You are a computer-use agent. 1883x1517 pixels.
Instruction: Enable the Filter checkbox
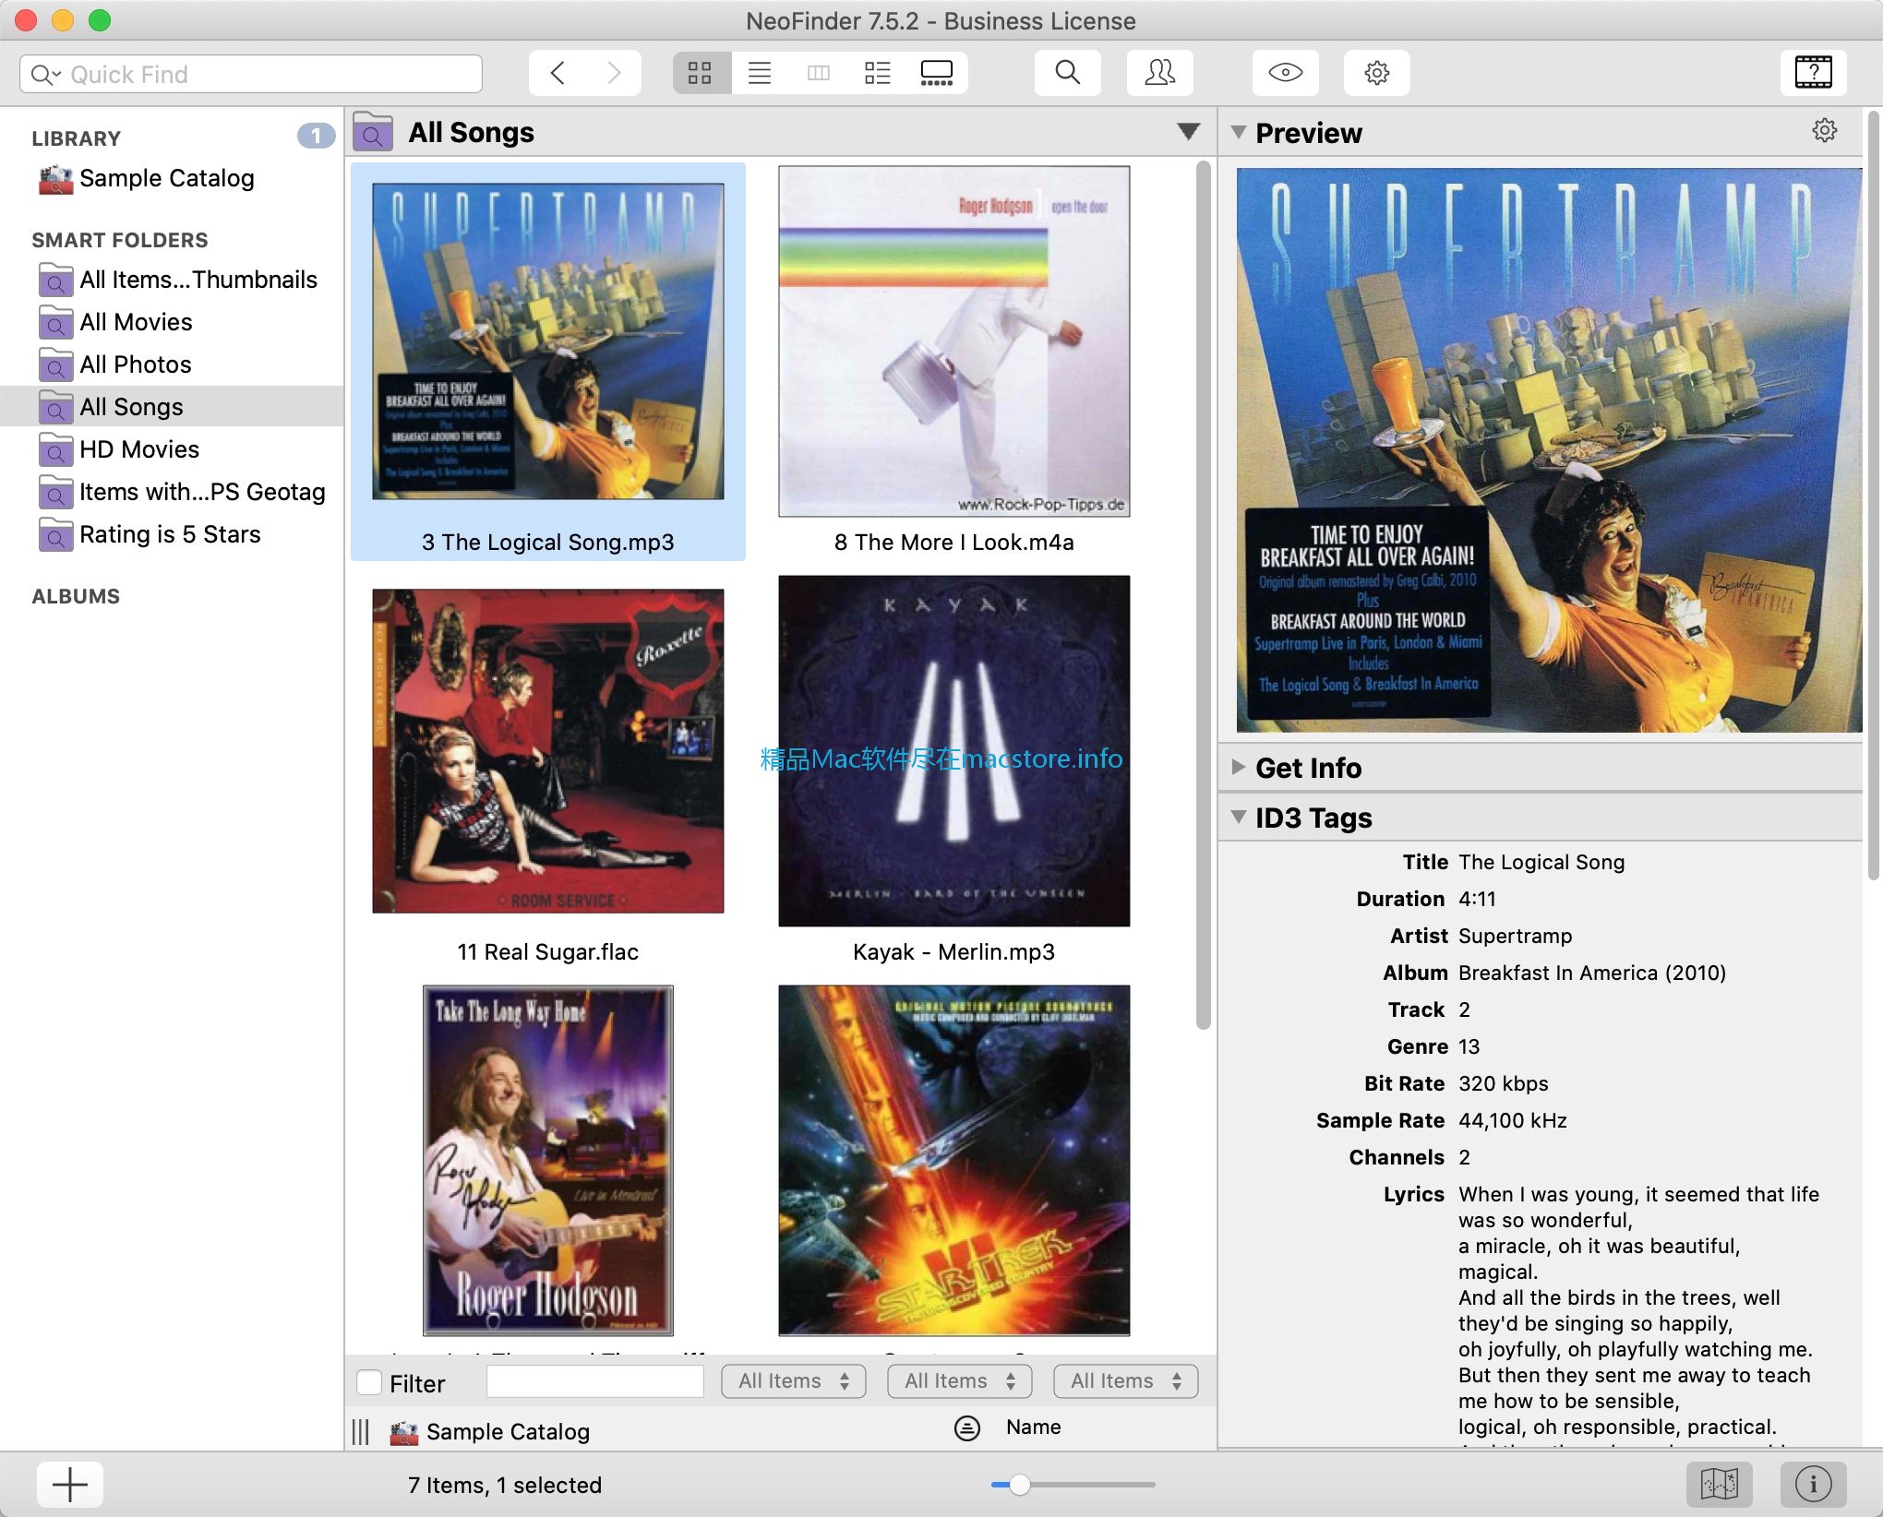click(x=369, y=1382)
